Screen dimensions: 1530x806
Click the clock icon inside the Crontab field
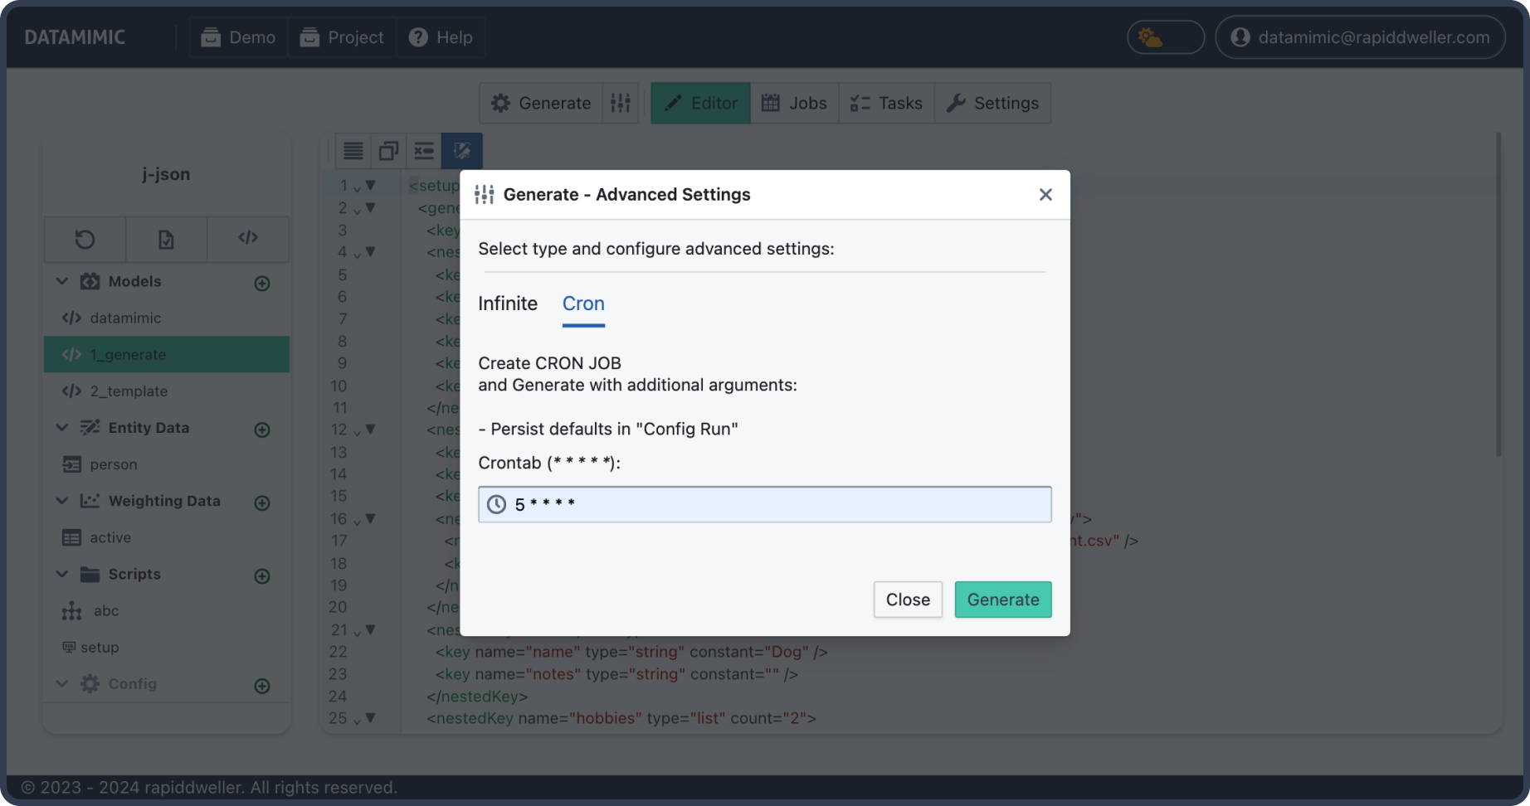[x=496, y=503]
